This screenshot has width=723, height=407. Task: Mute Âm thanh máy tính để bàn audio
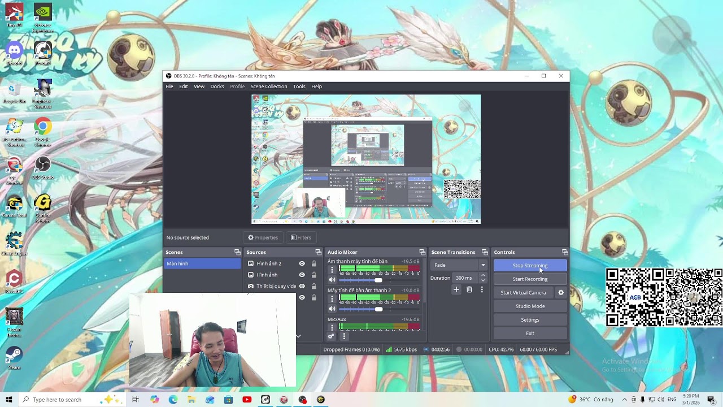coord(332,280)
